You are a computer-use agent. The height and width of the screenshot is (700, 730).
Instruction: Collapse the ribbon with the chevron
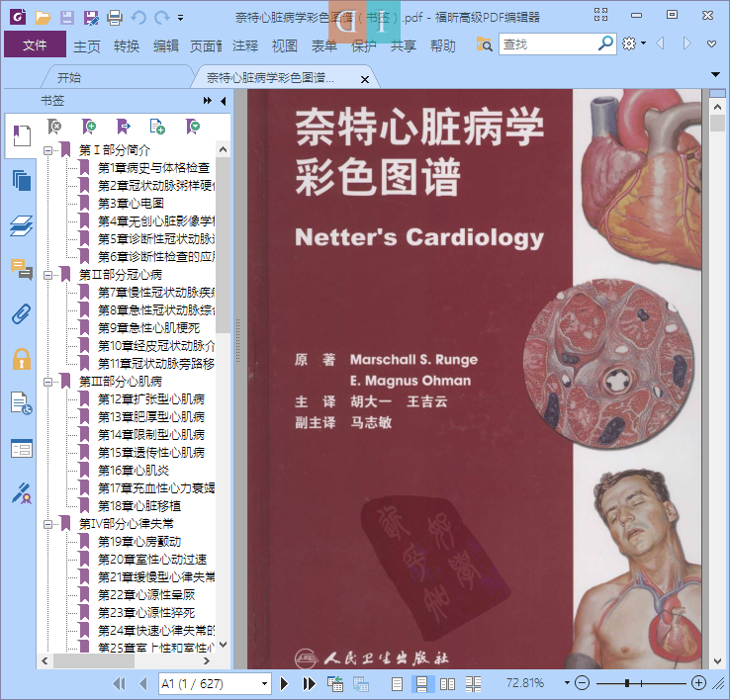click(711, 44)
